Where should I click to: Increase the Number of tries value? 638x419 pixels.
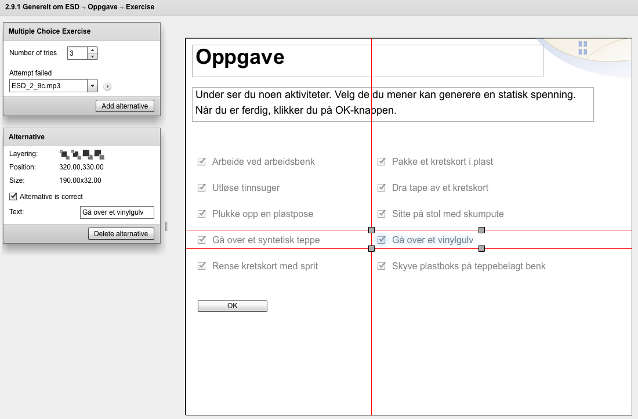93,50
